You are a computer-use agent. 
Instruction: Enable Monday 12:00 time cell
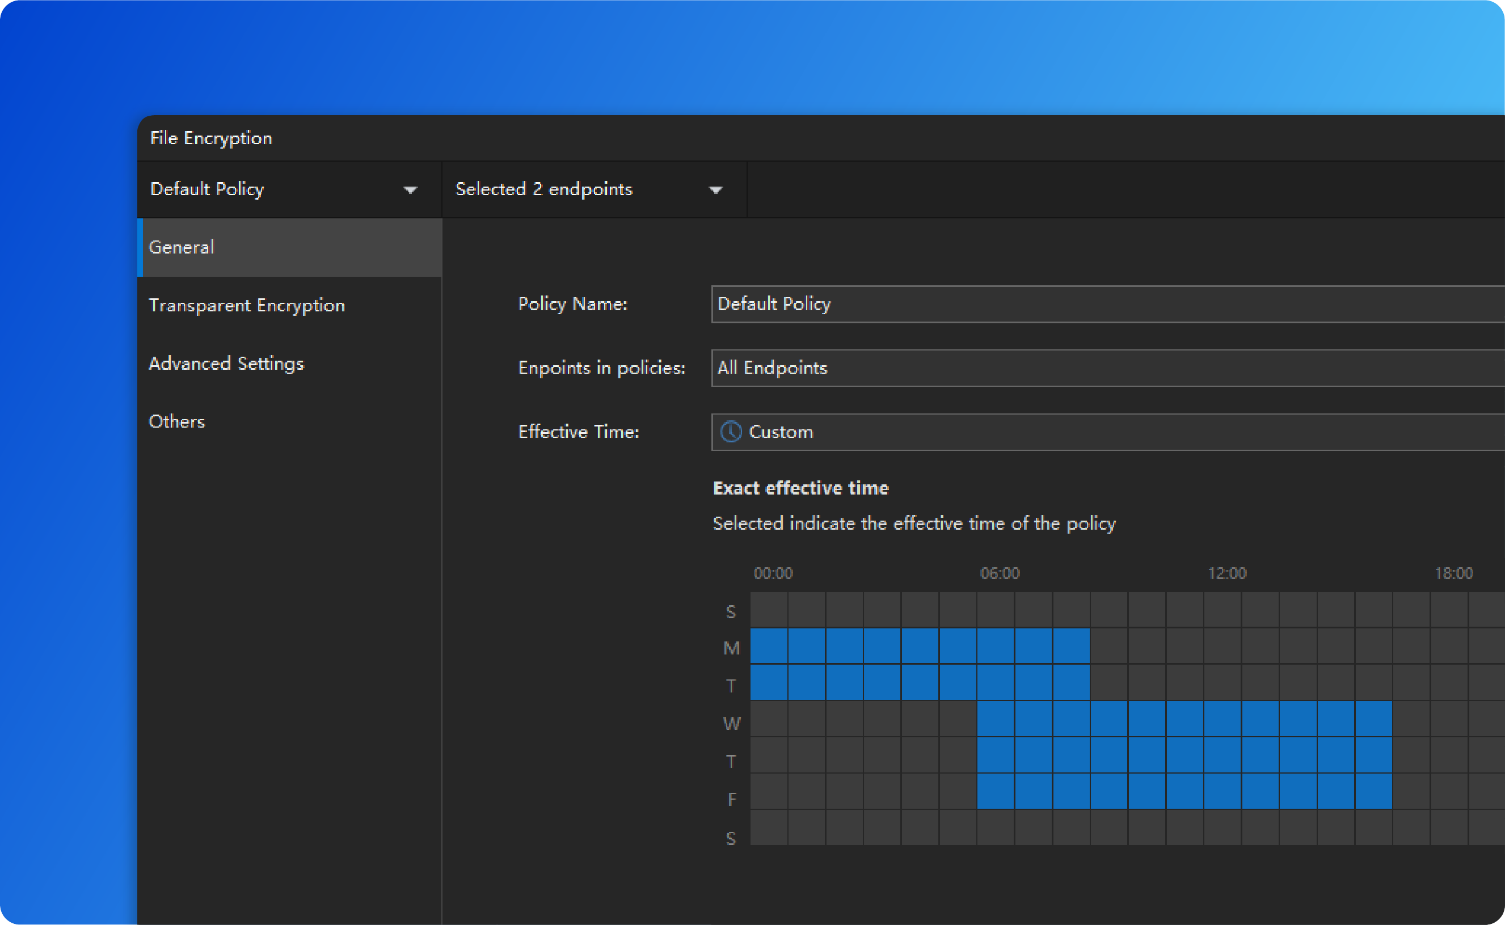[x=1222, y=646]
